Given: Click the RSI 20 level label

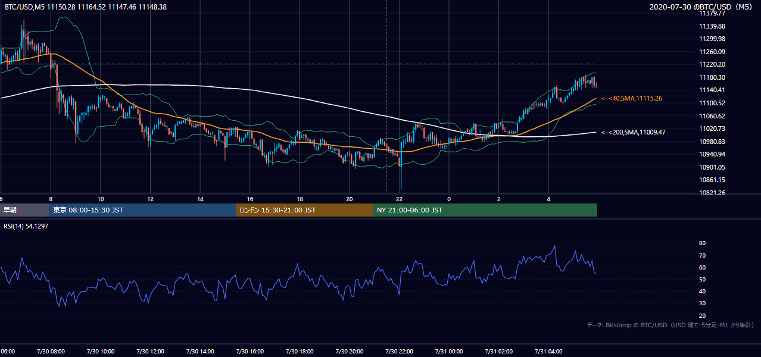Looking at the screenshot, I should tap(703, 315).
